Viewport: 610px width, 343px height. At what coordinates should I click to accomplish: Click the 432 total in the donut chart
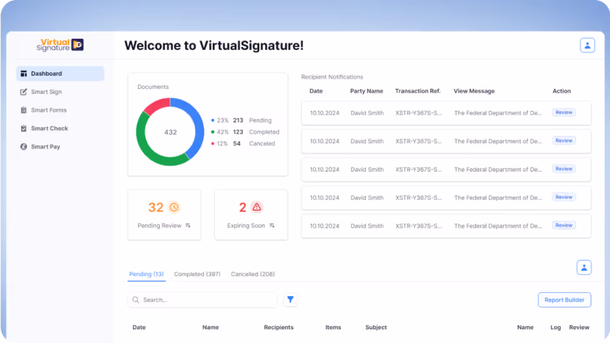coord(170,132)
